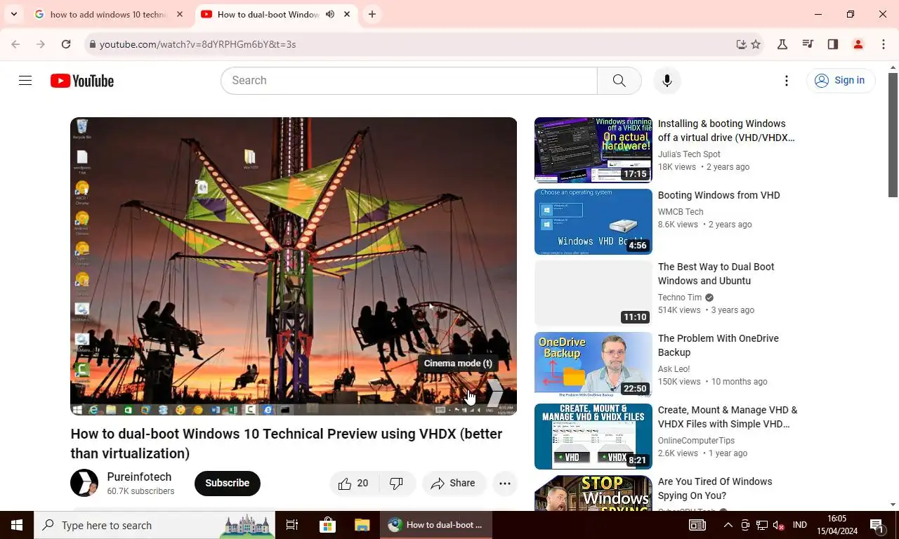Open the YouTube guide hamburger menu

25,81
